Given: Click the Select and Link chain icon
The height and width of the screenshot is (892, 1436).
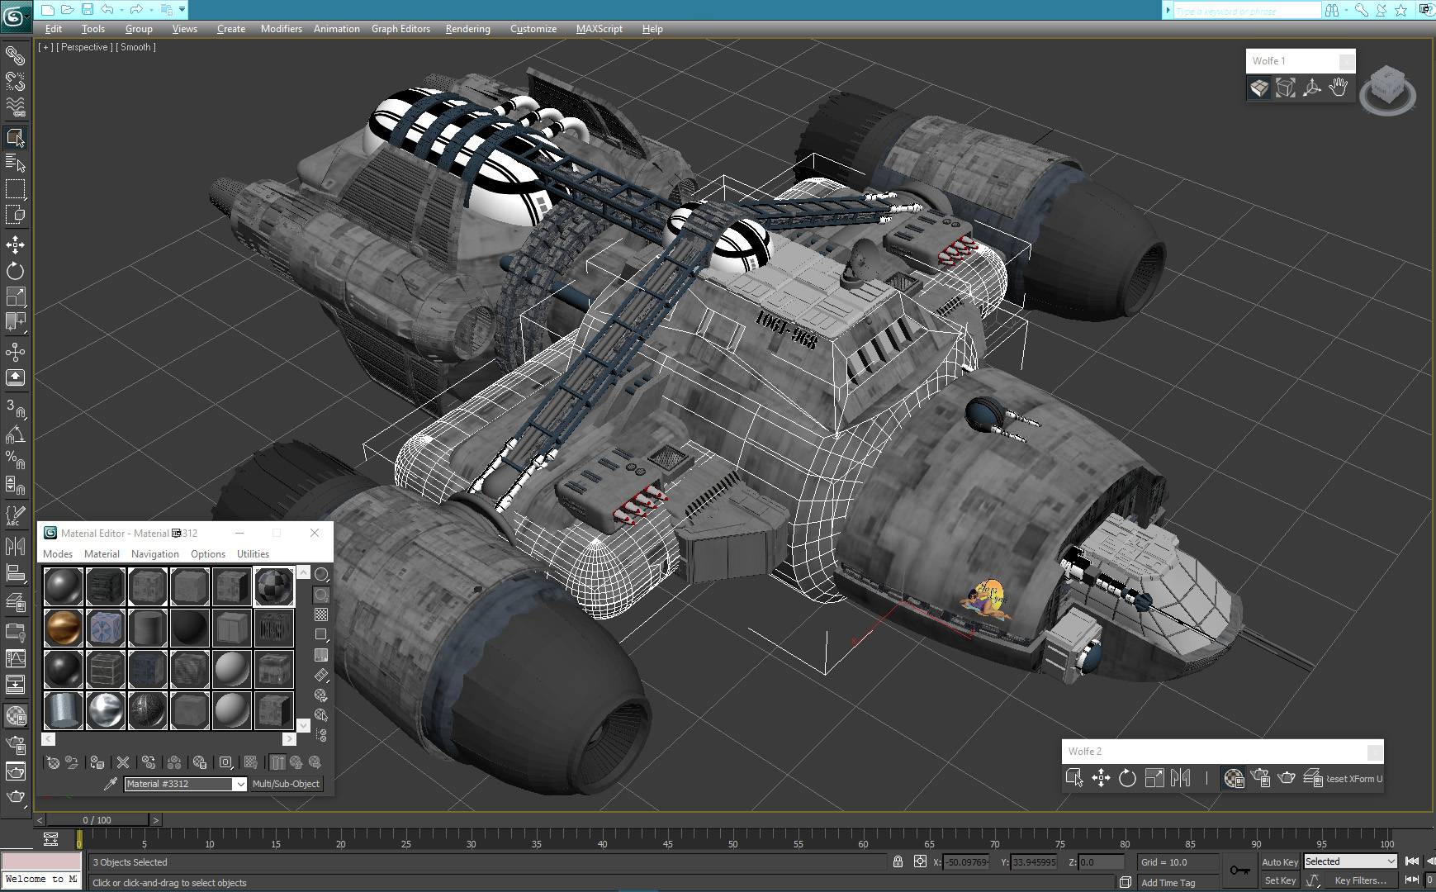Looking at the screenshot, I should pyautogui.click(x=15, y=55).
